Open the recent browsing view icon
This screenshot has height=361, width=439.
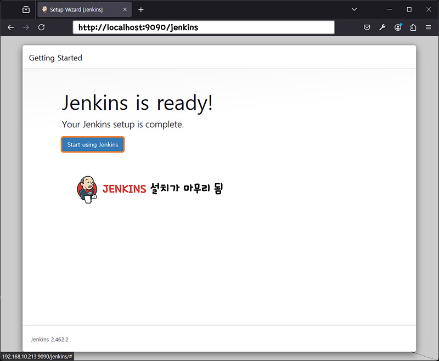pos(26,9)
